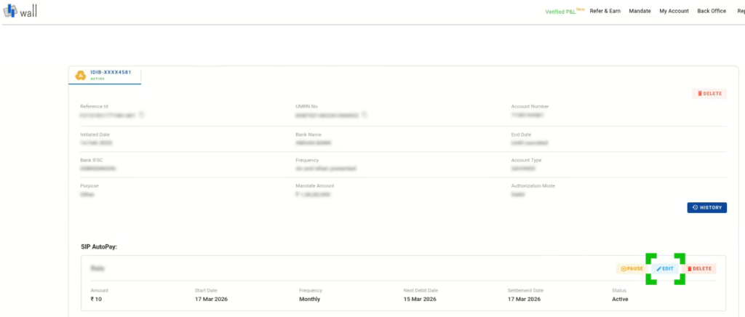
Task: Select the IDIB-XXXX4581 mandate tab
Action: pos(105,75)
